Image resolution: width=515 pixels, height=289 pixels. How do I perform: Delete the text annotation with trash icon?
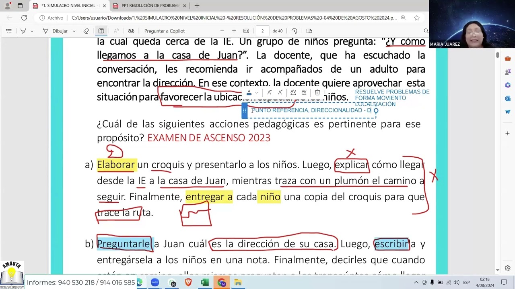[317, 92]
